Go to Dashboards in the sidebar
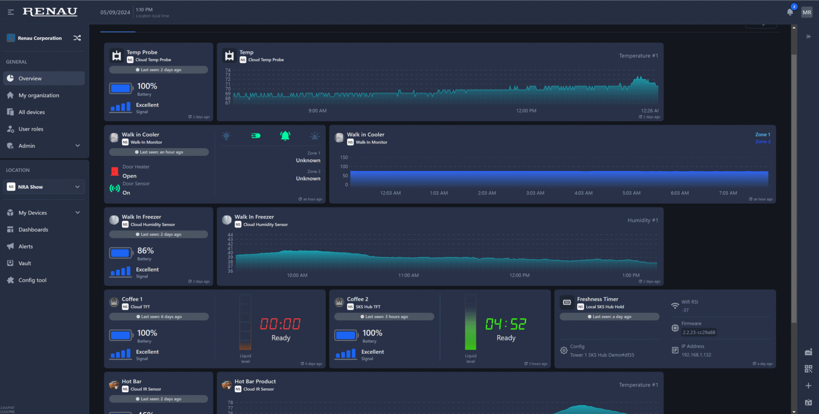Screen dimensions: 819x414 tap(33, 229)
